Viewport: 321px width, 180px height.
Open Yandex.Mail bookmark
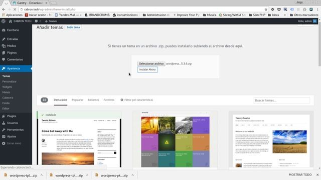coord(68,15)
